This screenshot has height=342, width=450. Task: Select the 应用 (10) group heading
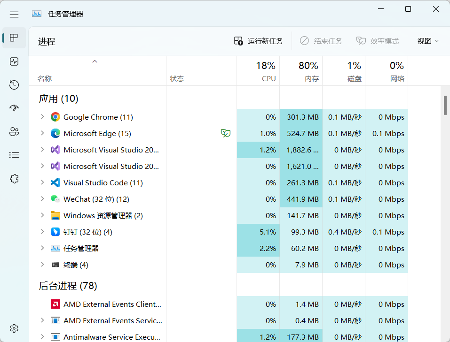[59, 99]
